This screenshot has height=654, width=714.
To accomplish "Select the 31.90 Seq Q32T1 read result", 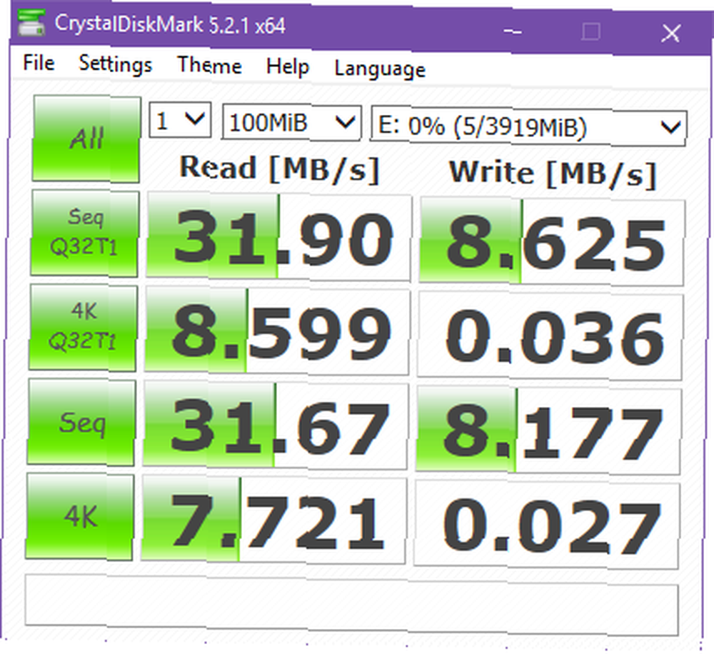I will point(278,238).
